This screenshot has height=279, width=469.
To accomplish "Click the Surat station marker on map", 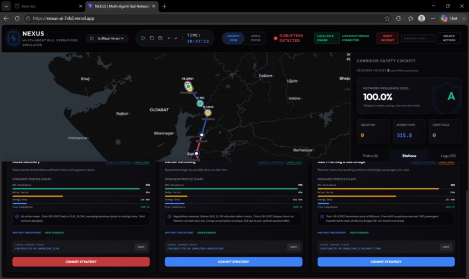I will [196, 153].
